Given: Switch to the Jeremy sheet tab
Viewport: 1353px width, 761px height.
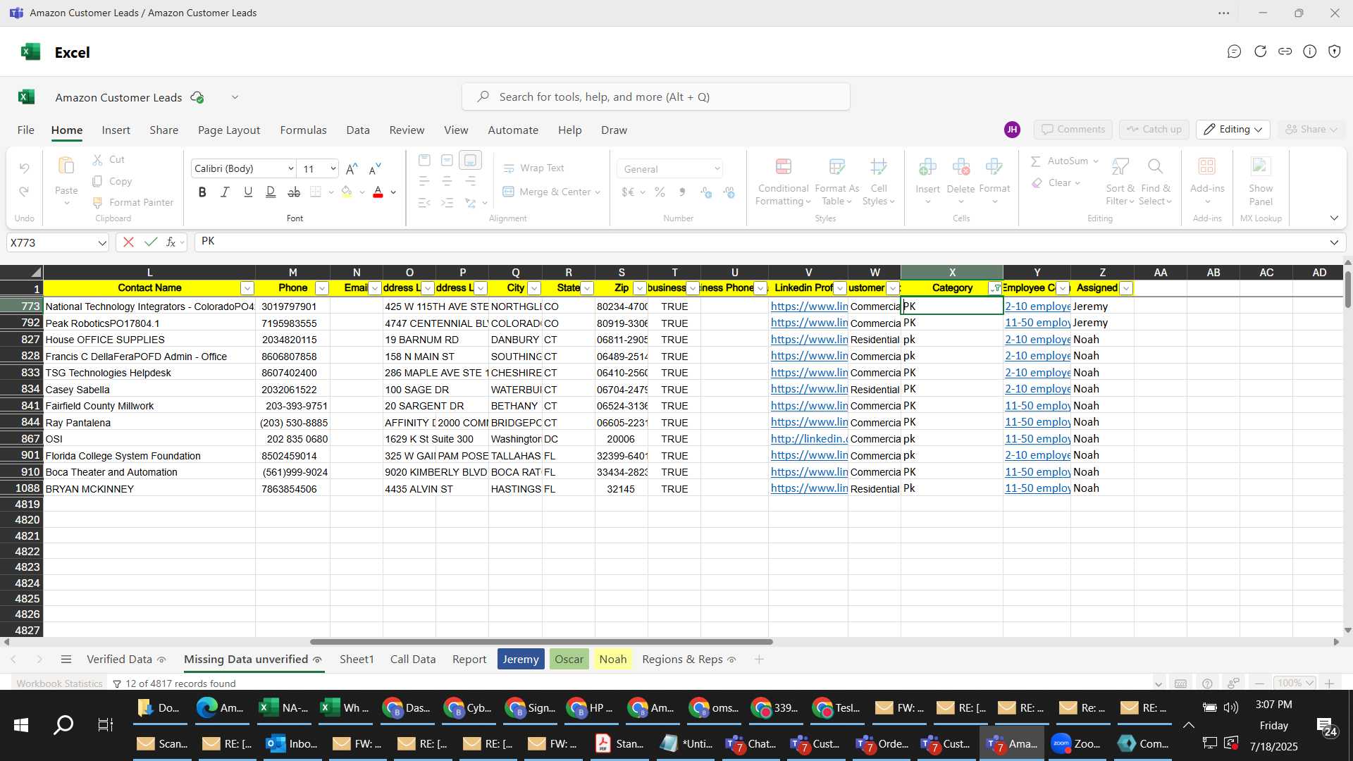Looking at the screenshot, I should point(521,660).
